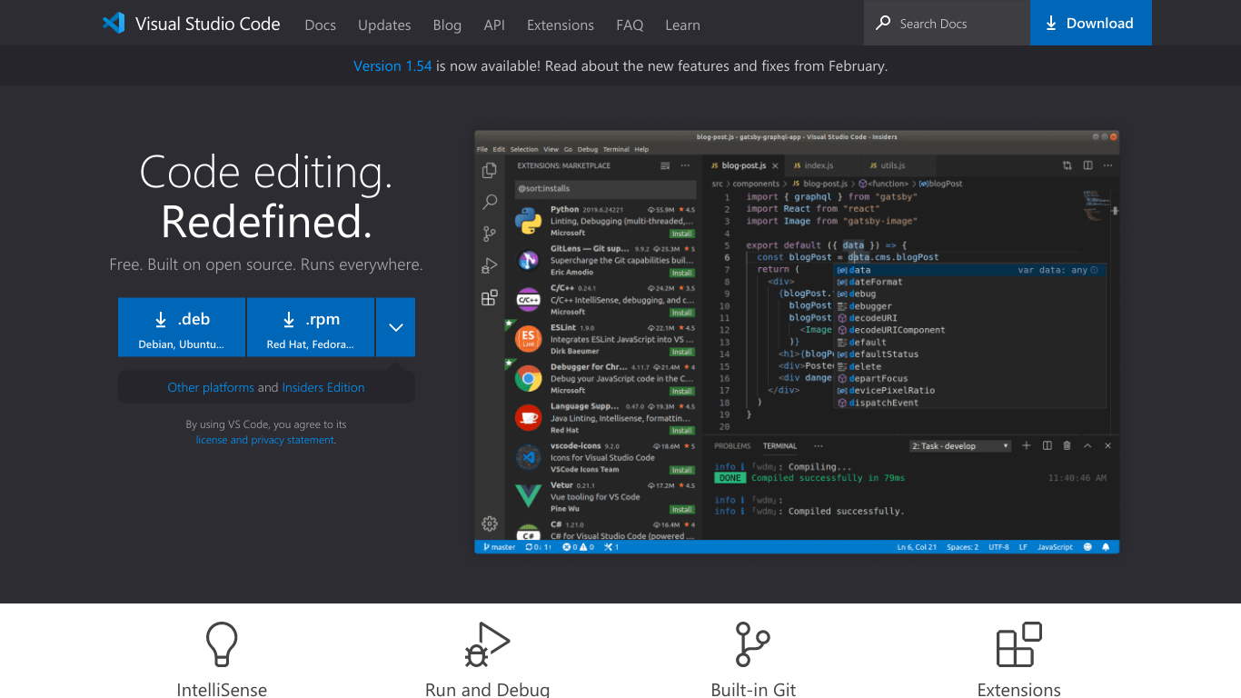The height and width of the screenshot is (698, 1241).
Task: Open the Selection menu in screenshot's menu bar
Action: tap(524, 149)
